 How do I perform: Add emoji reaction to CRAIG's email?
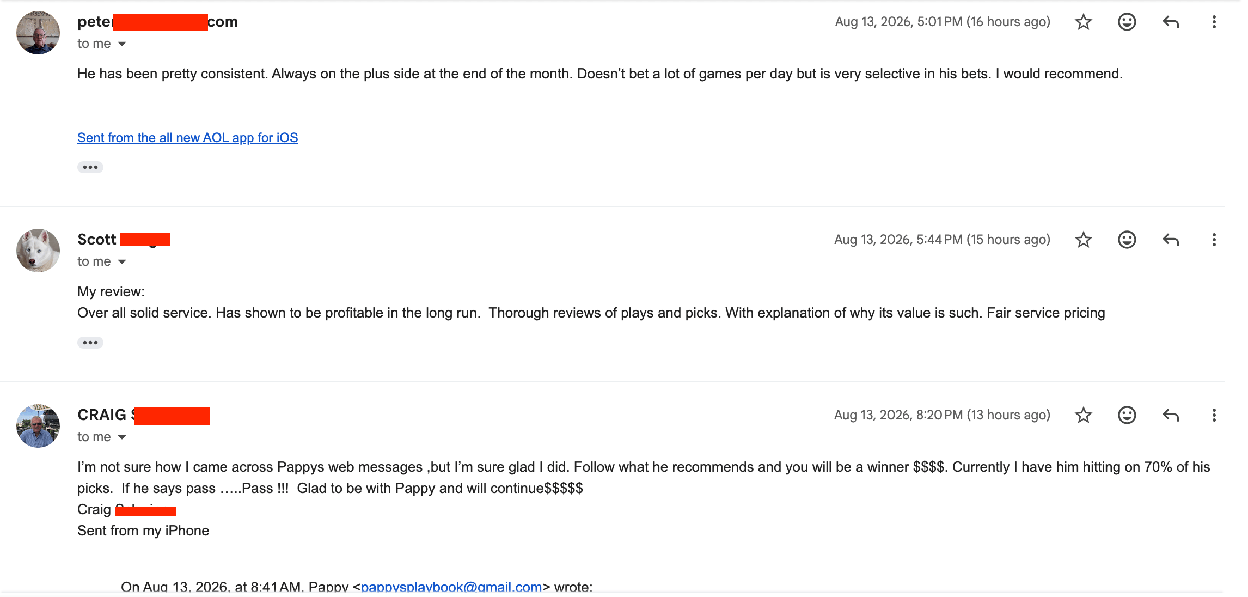click(x=1127, y=415)
